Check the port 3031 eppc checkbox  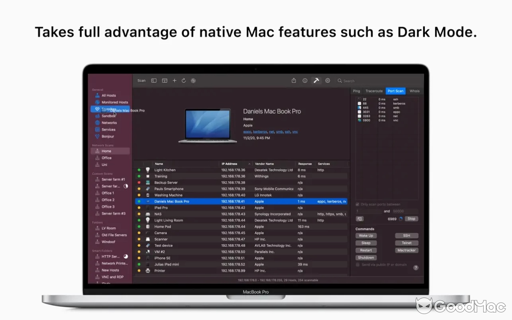click(359, 112)
